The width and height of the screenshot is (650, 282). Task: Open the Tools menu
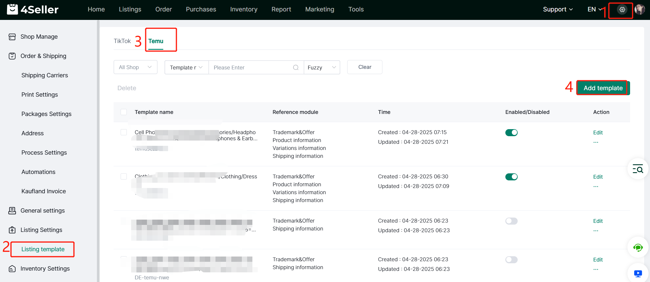pos(356,9)
